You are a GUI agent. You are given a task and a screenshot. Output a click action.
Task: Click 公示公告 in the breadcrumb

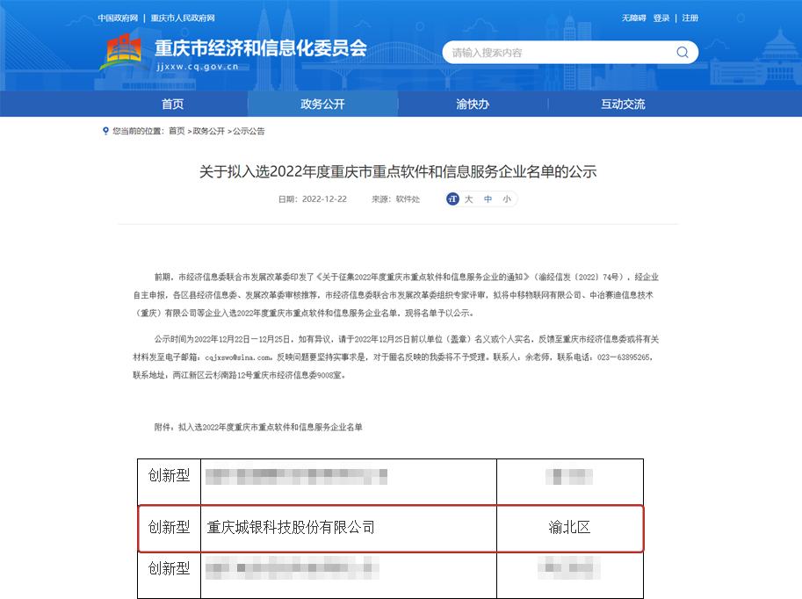[248, 131]
